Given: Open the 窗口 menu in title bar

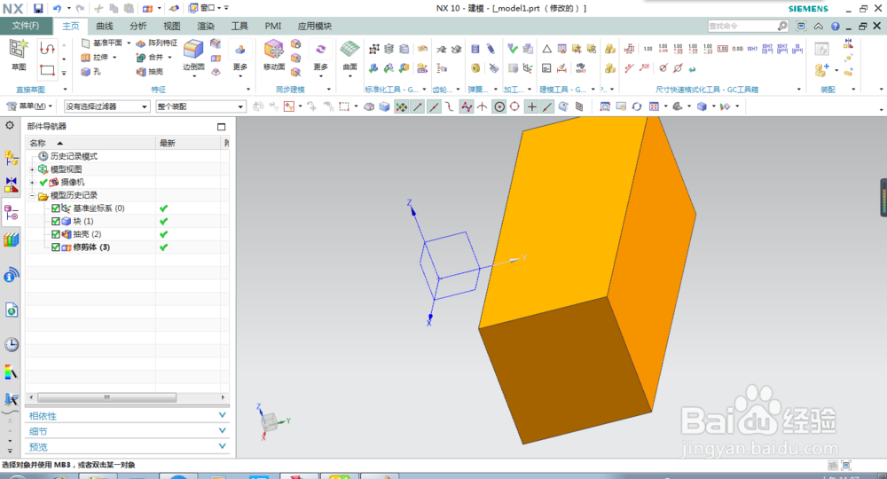Looking at the screenshot, I should pos(208,9).
